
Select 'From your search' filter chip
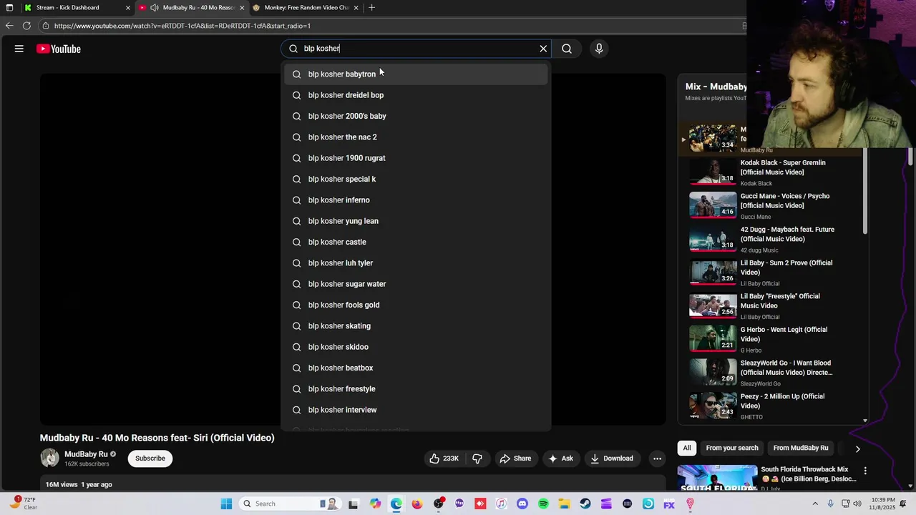coord(732,448)
